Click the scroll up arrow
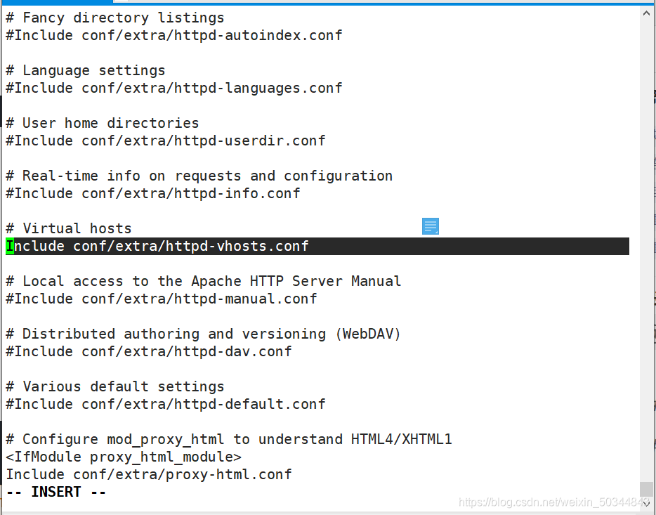 pyautogui.click(x=646, y=13)
